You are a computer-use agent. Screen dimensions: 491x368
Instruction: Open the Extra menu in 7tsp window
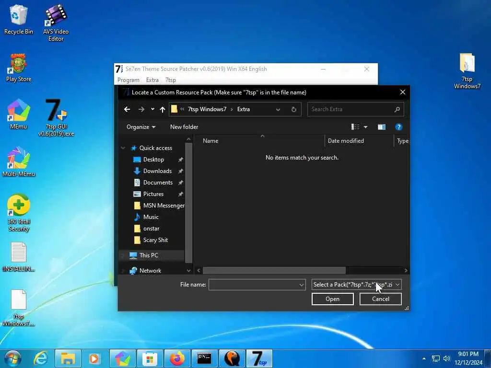[x=152, y=80]
